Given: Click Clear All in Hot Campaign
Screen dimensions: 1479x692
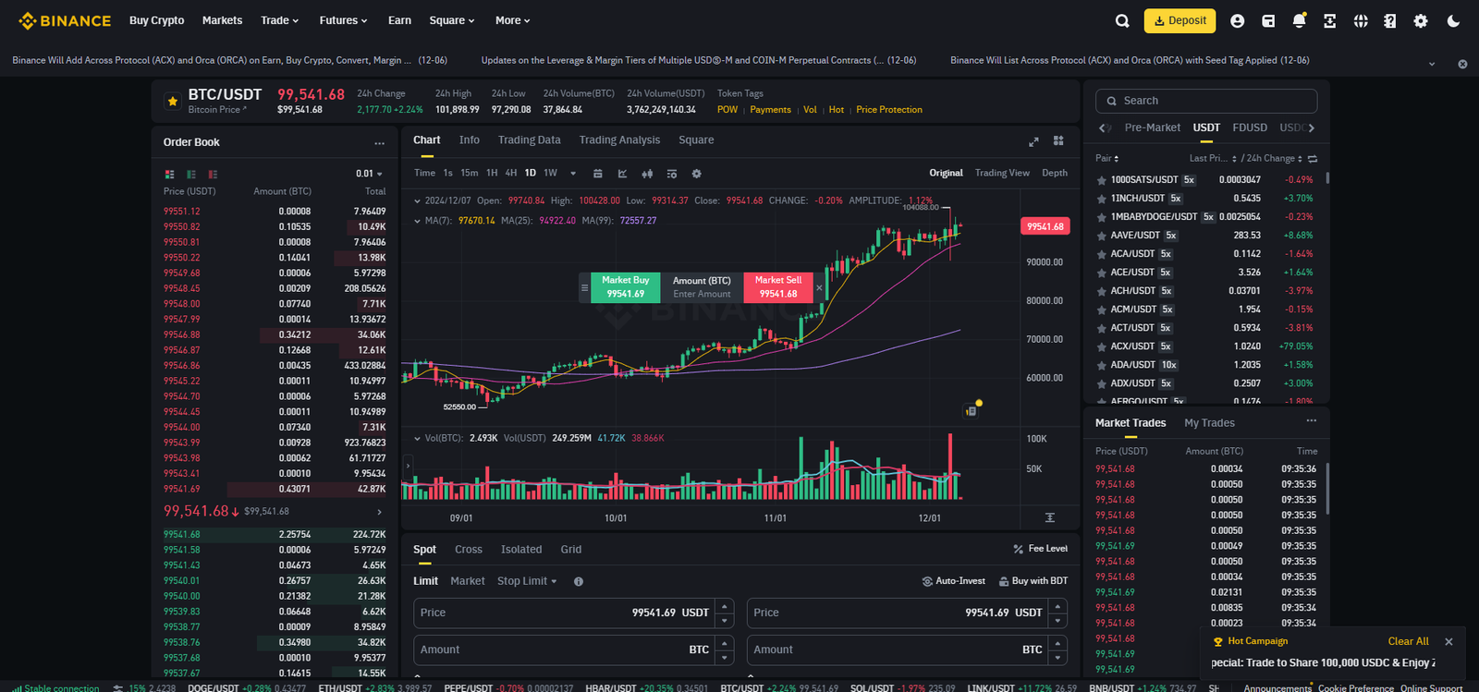Looking at the screenshot, I should [1408, 641].
